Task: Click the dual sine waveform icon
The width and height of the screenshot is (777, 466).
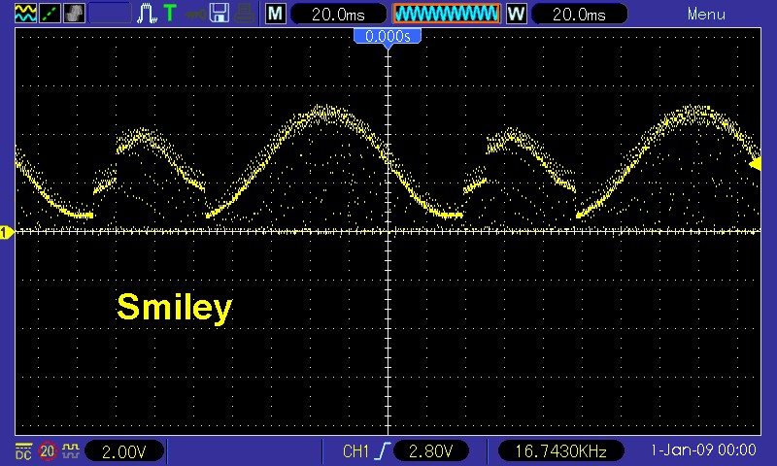Action: (23, 14)
